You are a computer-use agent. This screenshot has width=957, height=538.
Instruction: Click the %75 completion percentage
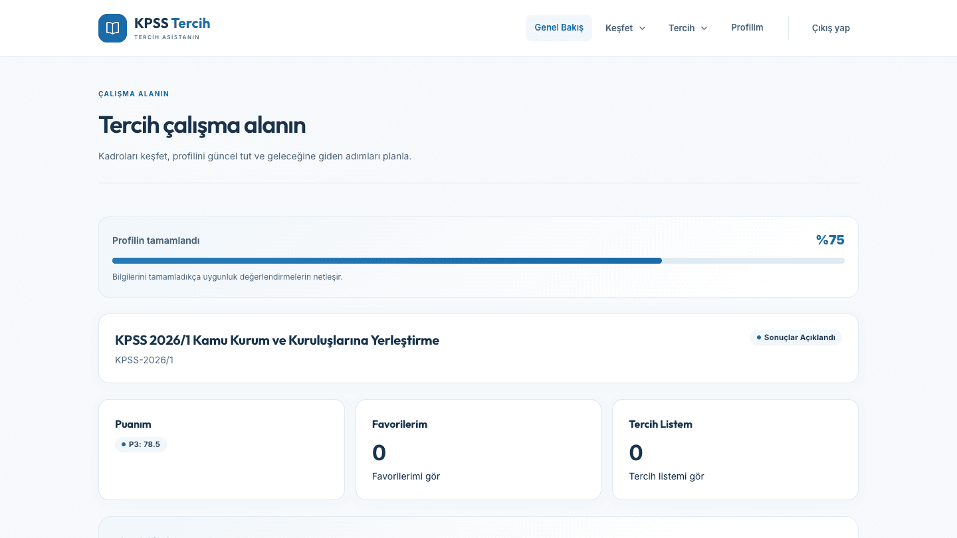coord(830,240)
